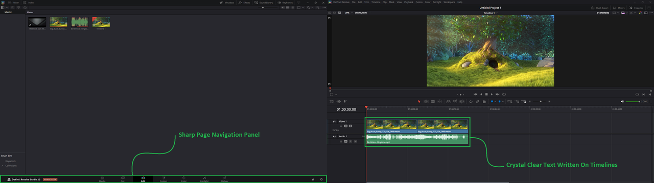Switch to the Edit page
654x183 pixels.
(143, 179)
